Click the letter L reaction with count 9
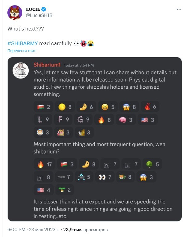The height and width of the screenshot is (237, 186). click(x=43, y=119)
